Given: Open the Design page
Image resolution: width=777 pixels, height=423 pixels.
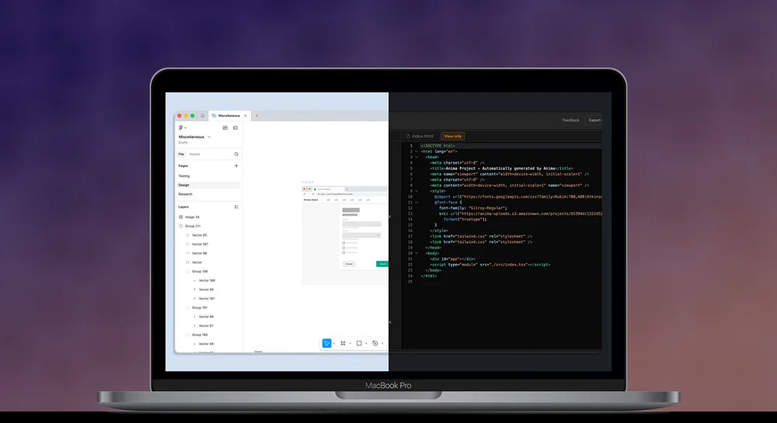Looking at the screenshot, I should click(x=208, y=185).
